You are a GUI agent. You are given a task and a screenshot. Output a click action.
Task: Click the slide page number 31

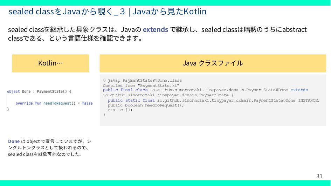click(x=319, y=176)
